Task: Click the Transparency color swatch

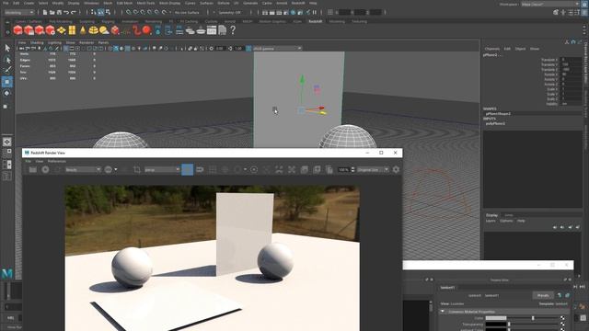Action: [496, 325]
